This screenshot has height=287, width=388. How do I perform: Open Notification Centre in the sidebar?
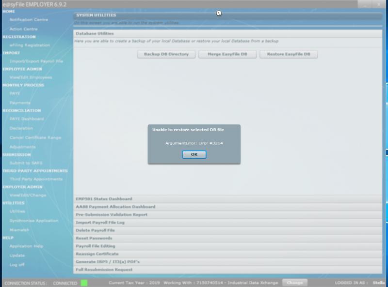tap(29, 20)
